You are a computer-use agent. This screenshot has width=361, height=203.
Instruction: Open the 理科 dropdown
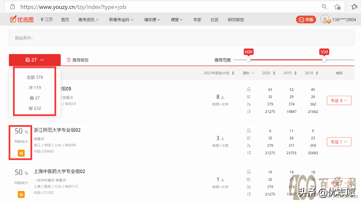(x=248, y=73)
